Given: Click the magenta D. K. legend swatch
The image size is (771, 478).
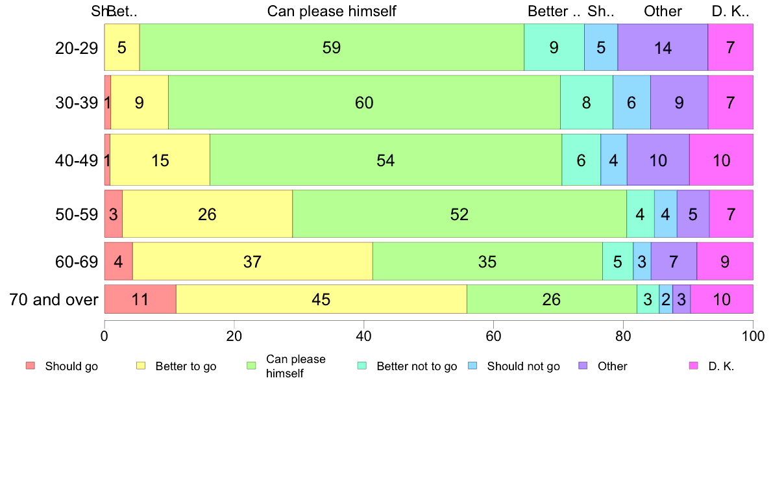Looking at the screenshot, I should 694,366.
